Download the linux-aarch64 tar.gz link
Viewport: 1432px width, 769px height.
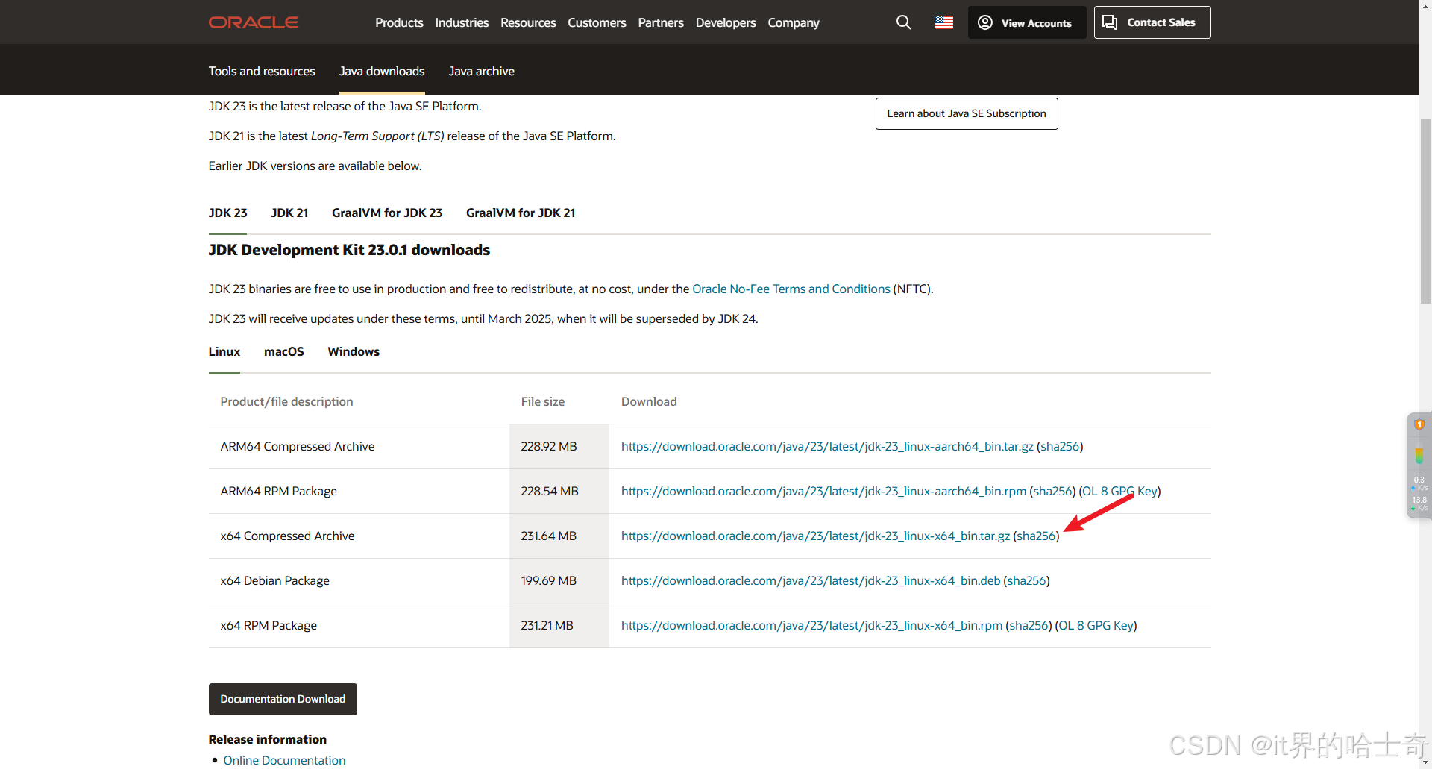point(827,446)
